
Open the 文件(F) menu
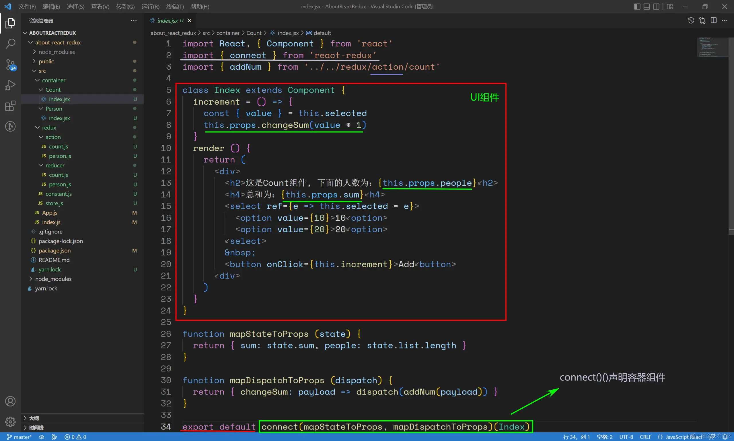tap(27, 7)
